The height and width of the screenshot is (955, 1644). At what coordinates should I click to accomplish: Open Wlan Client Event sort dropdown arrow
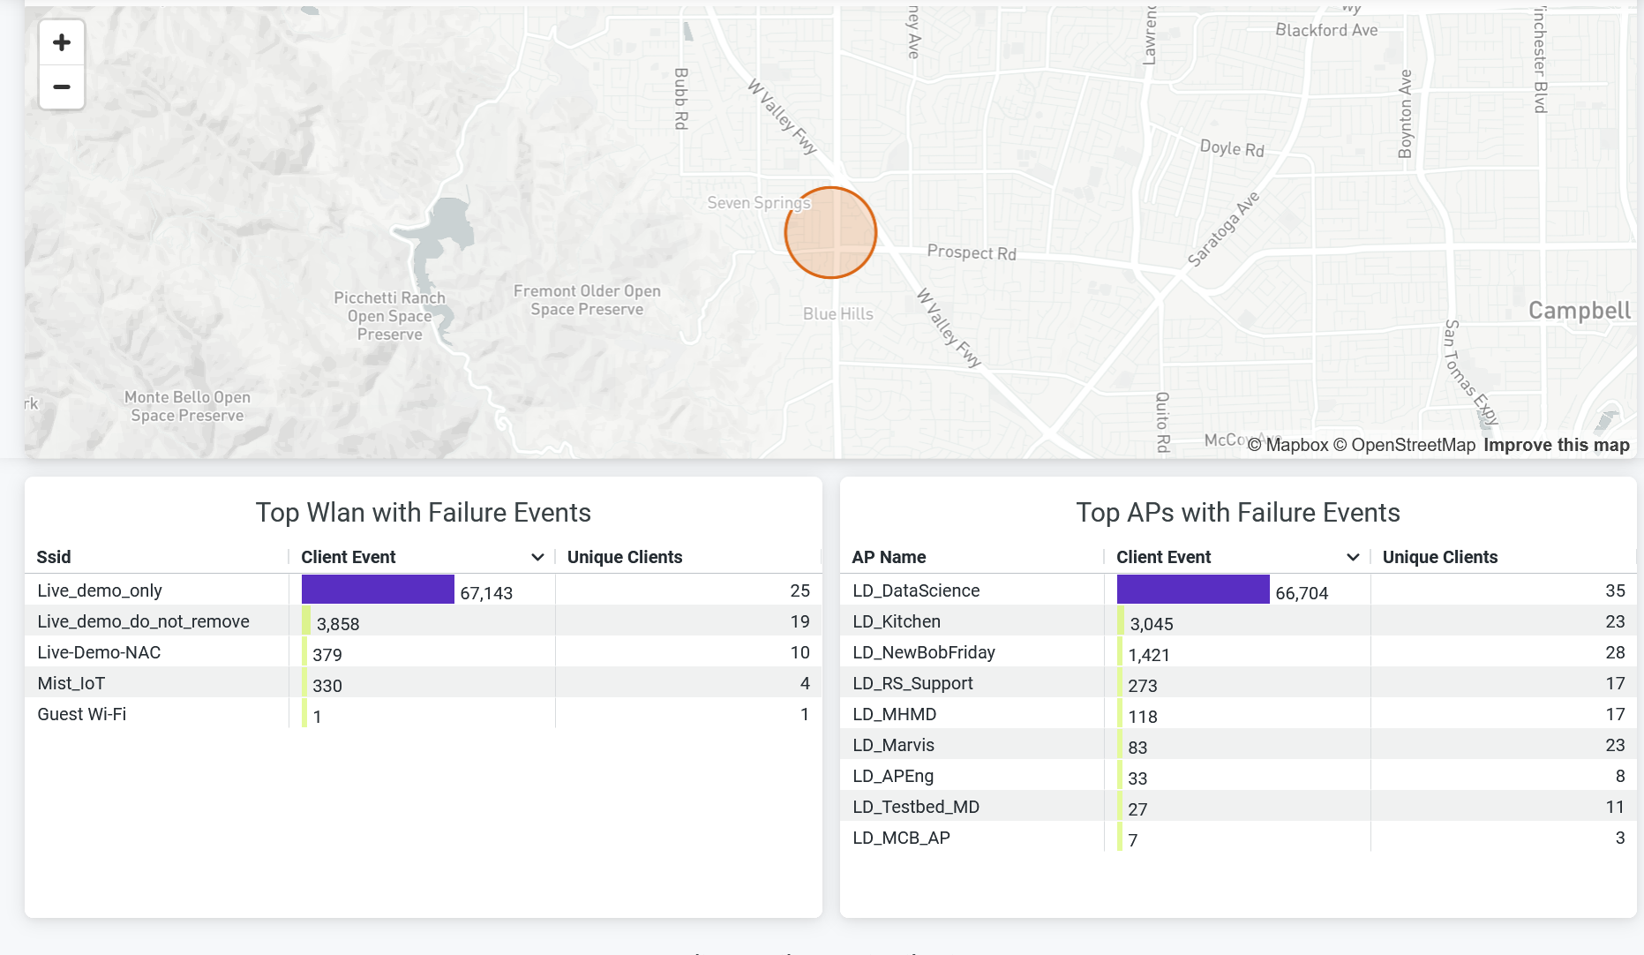point(537,557)
